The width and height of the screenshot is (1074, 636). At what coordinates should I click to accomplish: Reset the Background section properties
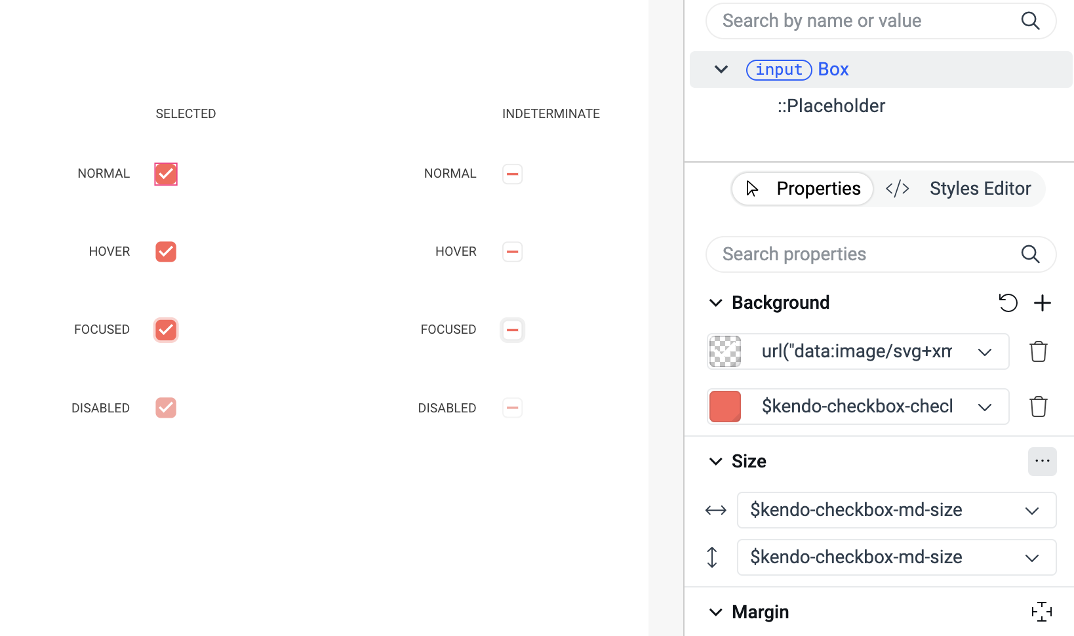[x=1008, y=302]
